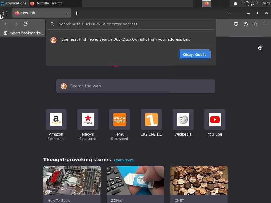The height and width of the screenshot is (203, 271).
Task: Click DuckDuckGo logo in search tip
Action: click(53, 40)
